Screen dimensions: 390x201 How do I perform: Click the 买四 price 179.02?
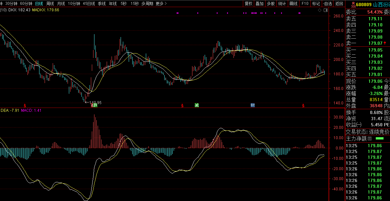[375, 68]
